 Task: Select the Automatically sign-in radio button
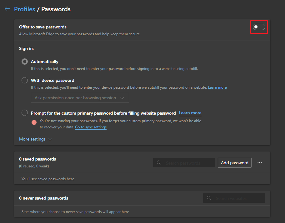tap(25, 62)
